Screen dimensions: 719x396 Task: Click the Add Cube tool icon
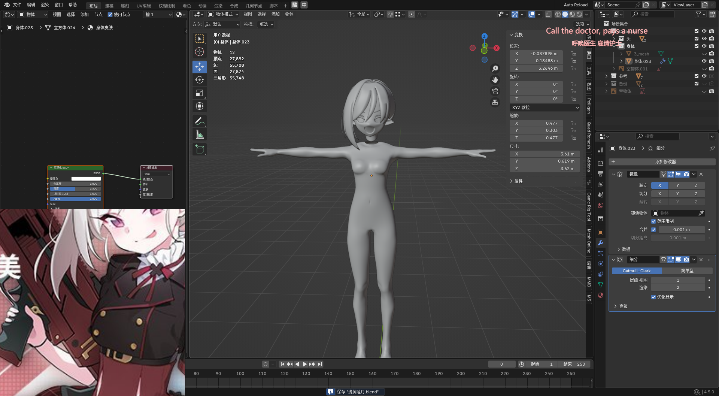pyautogui.click(x=200, y=149)
